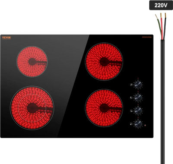
Task: Click the bottom control knob
Action: pos(138,124)
